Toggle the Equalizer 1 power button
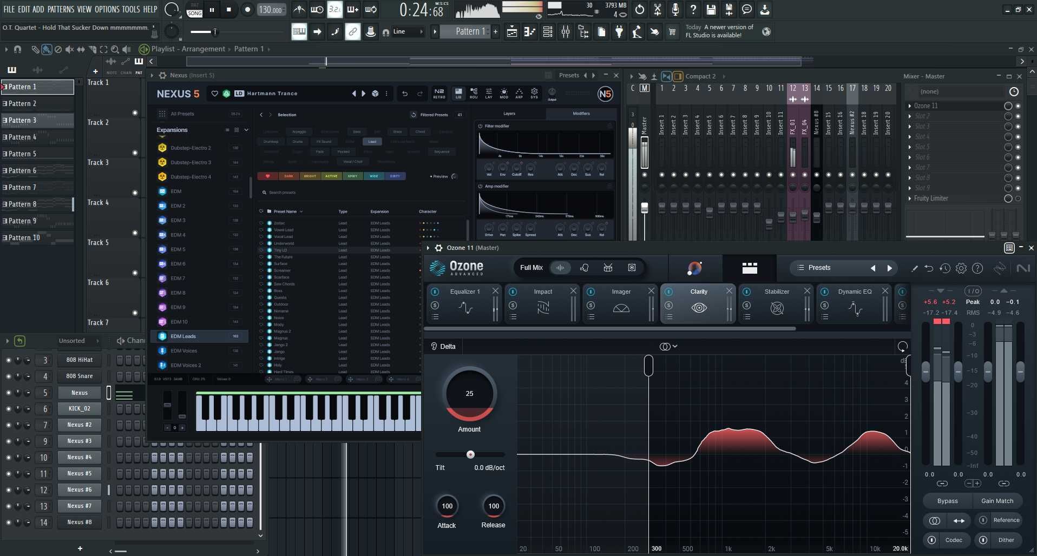The width and height of the screenshot is (1037, 556). click(x=435, y=292)
